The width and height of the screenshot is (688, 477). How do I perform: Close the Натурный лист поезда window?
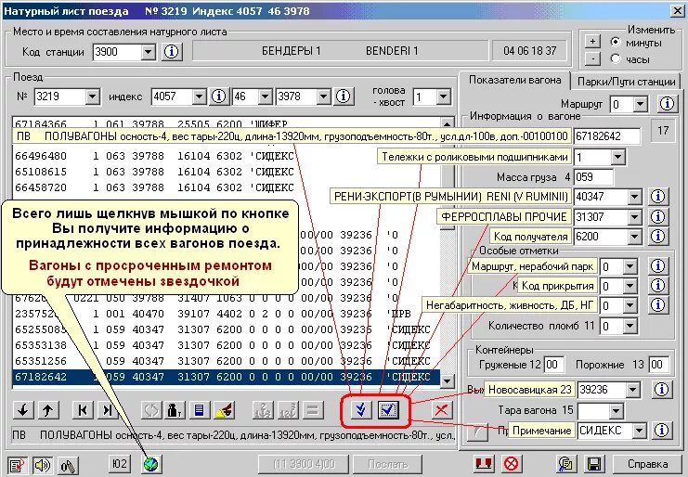[677, 10]
